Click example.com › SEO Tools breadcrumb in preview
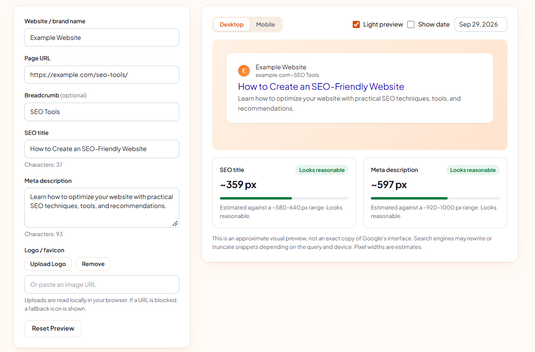The height and width of the screenshot is (352, 535). point(287,75)
